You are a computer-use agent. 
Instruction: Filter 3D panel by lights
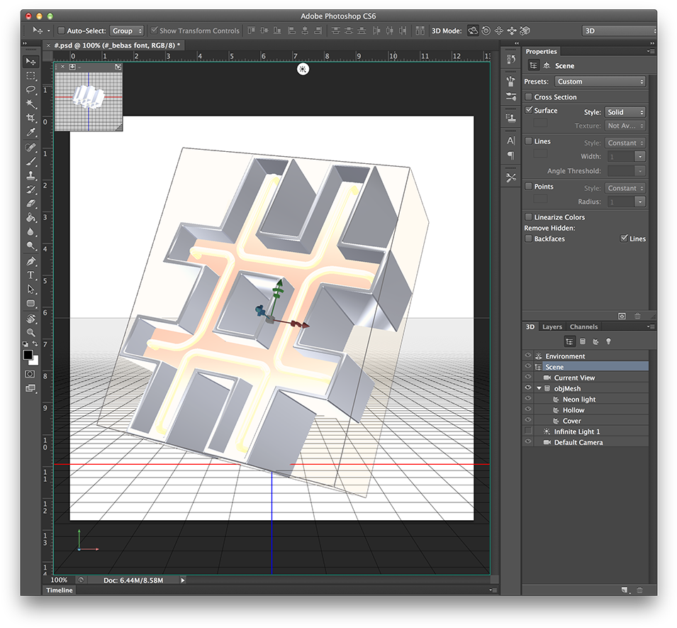(x=608, y=341)
